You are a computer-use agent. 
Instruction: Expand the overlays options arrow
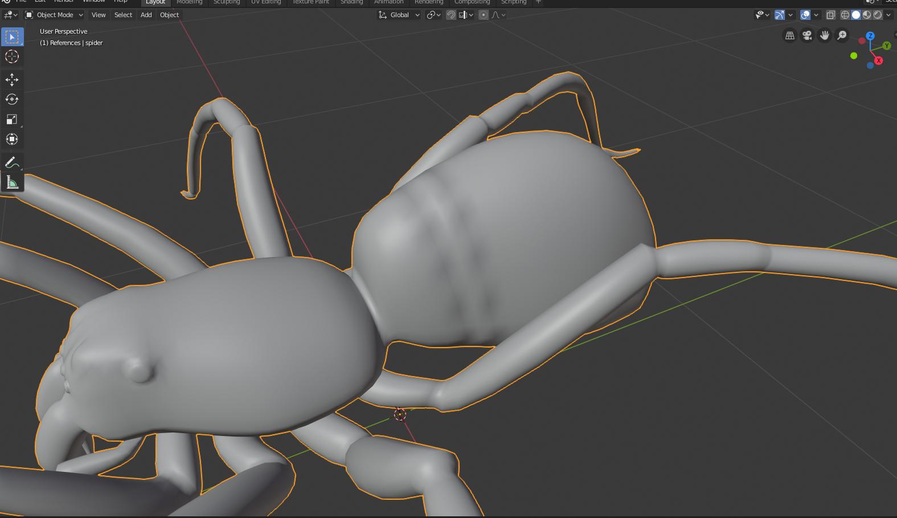[816, 15]
